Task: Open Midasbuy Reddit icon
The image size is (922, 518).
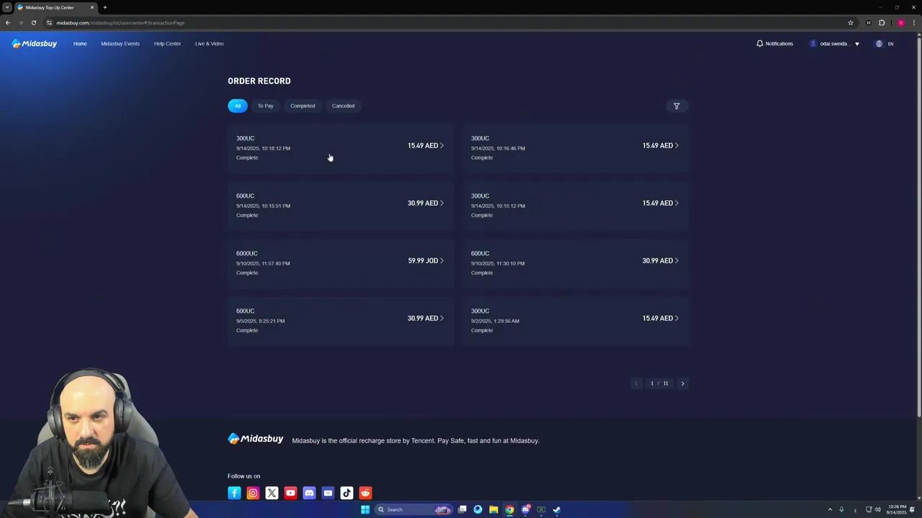Action: (365, 493)
